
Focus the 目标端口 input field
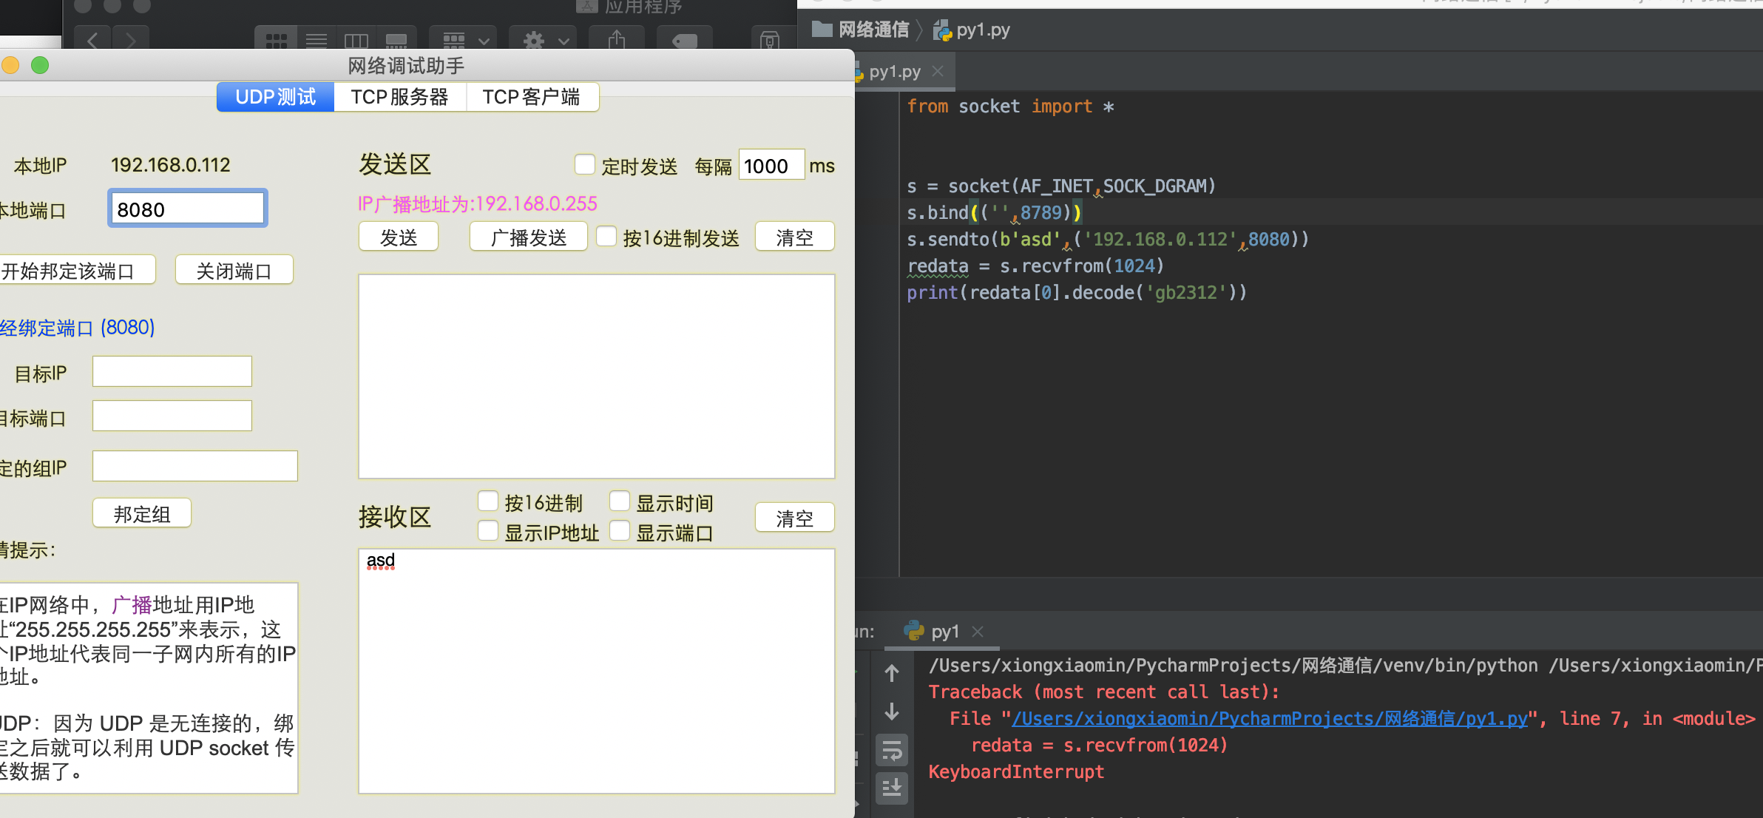(x=172, y=416)
